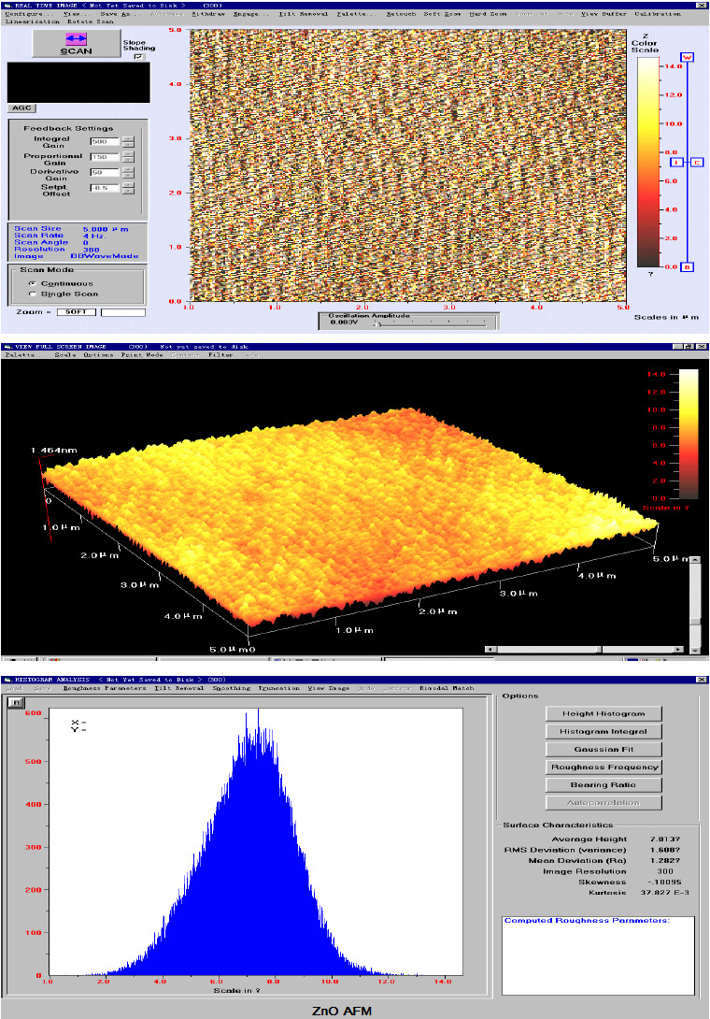Click the Bearing Ratio button
This screenshot has height=1019, width=710.
[603, 784]
